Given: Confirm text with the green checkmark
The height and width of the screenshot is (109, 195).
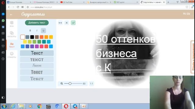Looking at the screenshot, I should coord(73,23).
